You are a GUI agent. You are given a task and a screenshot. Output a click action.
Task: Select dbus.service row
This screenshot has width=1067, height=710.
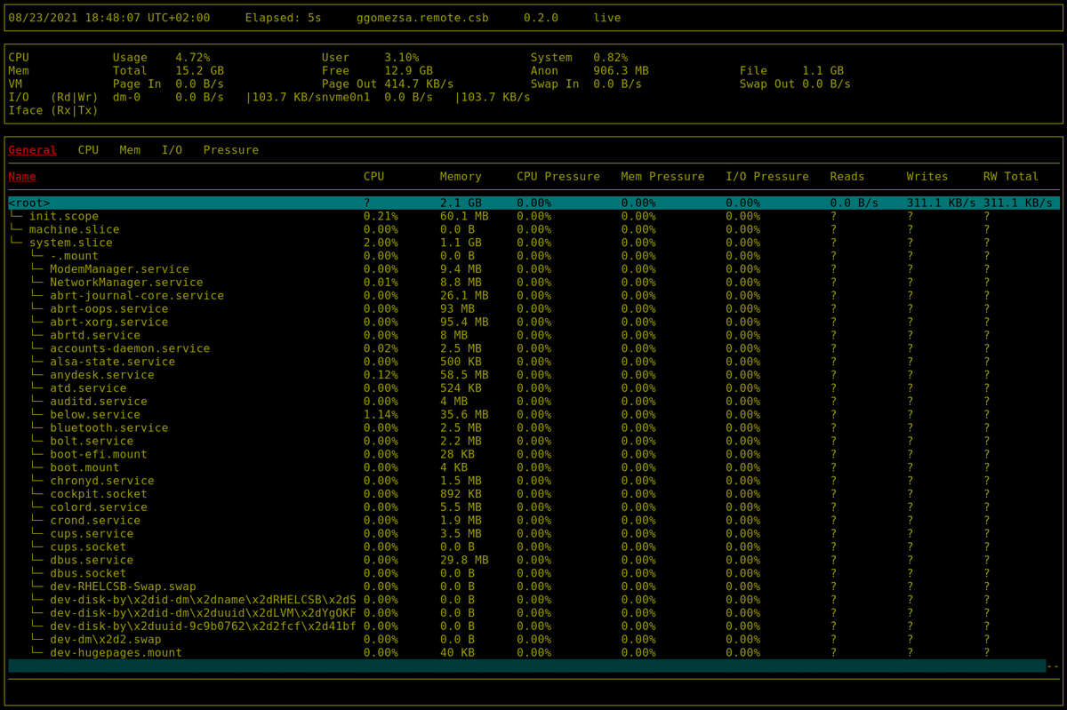click(533, 560)
